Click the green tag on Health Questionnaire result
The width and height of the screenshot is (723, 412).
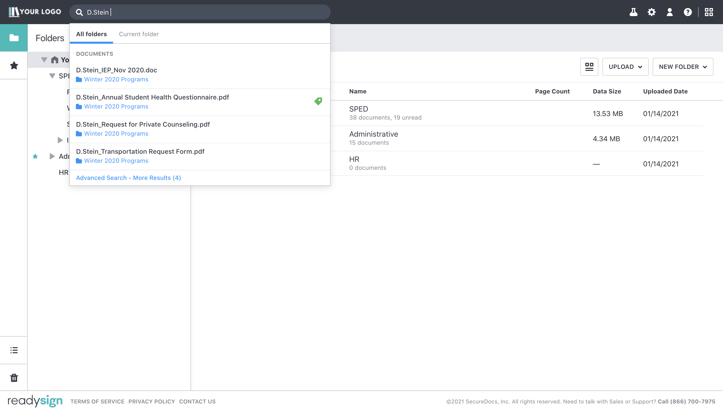[x=318, y=101]
